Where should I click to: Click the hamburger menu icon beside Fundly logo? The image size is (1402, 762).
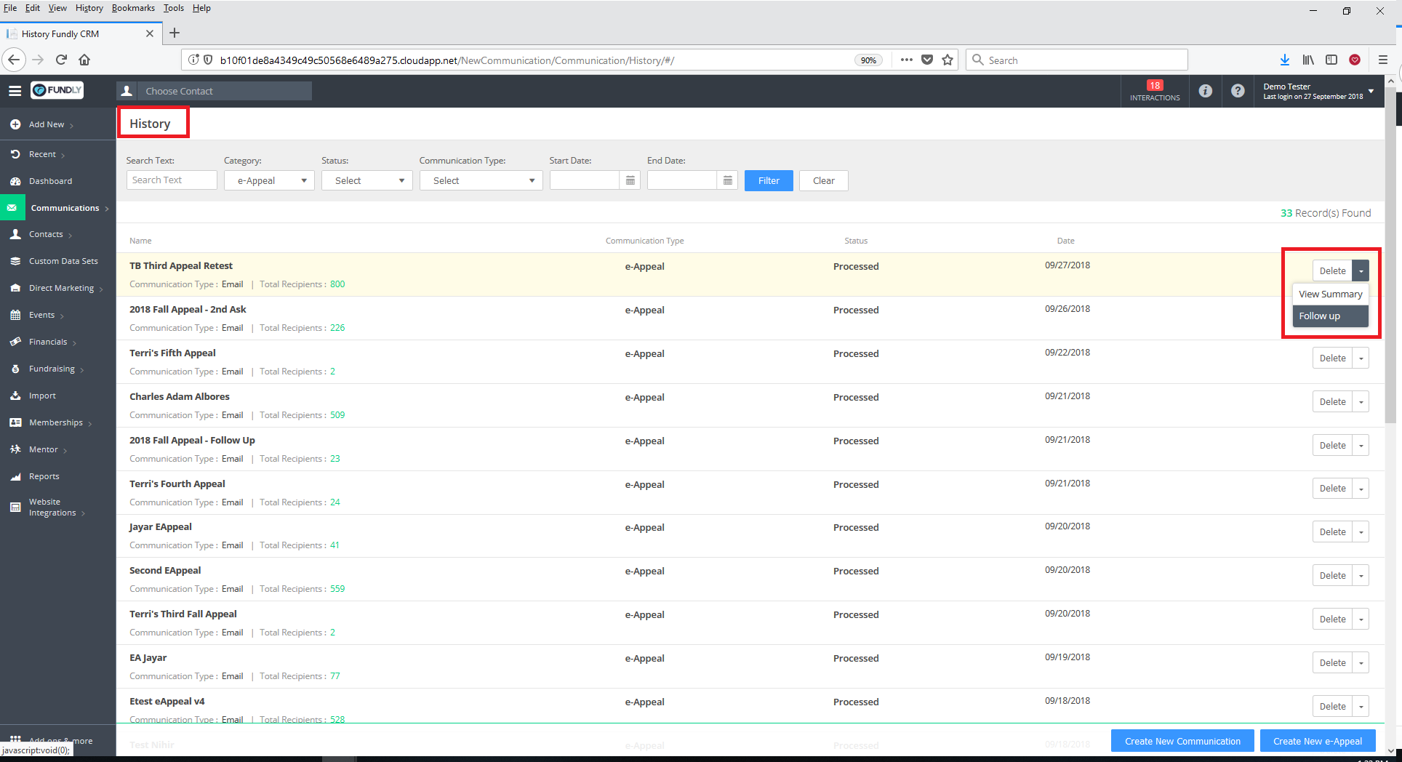click(x=15, y=91)
